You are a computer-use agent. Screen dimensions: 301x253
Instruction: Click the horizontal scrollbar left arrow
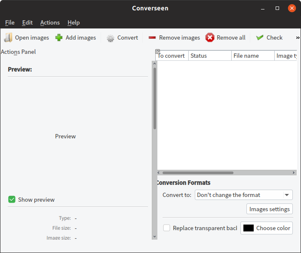pos(158,172)
